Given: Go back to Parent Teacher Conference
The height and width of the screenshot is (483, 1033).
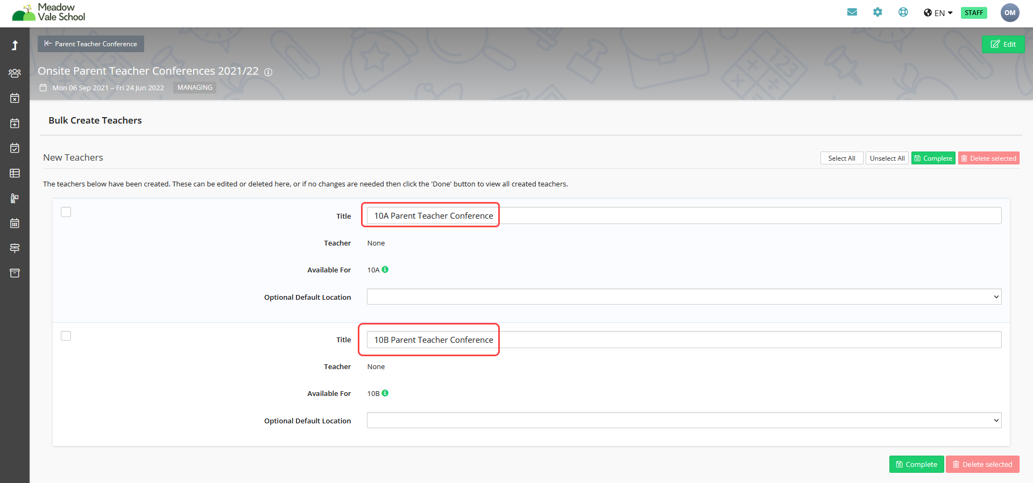Looking at the screenshot, I should (x=91, y=44).
